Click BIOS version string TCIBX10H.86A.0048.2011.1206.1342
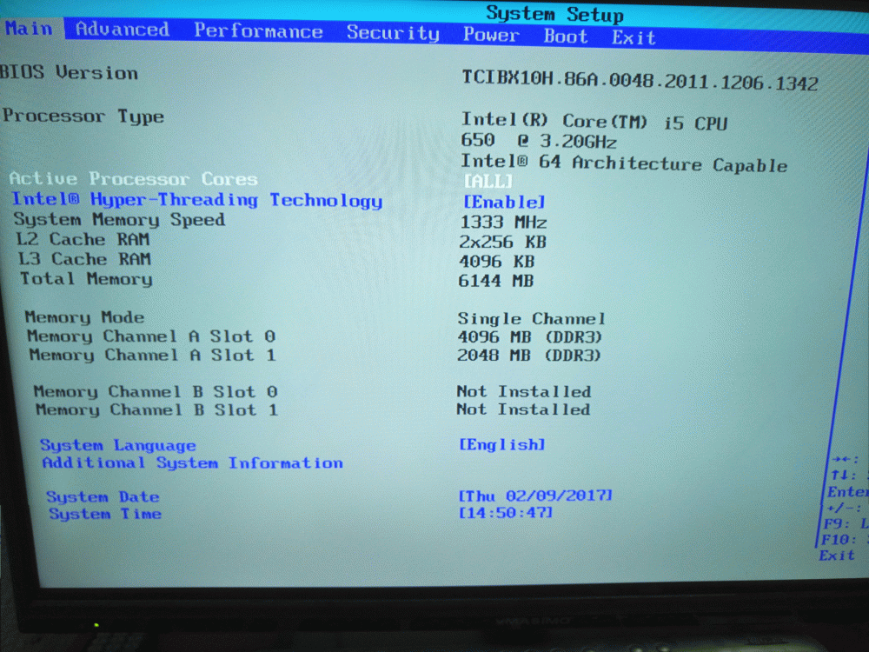 point(640,80)
